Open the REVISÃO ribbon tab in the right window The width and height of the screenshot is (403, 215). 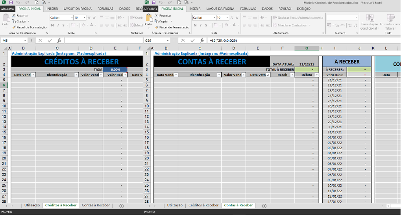coord(285,9)
